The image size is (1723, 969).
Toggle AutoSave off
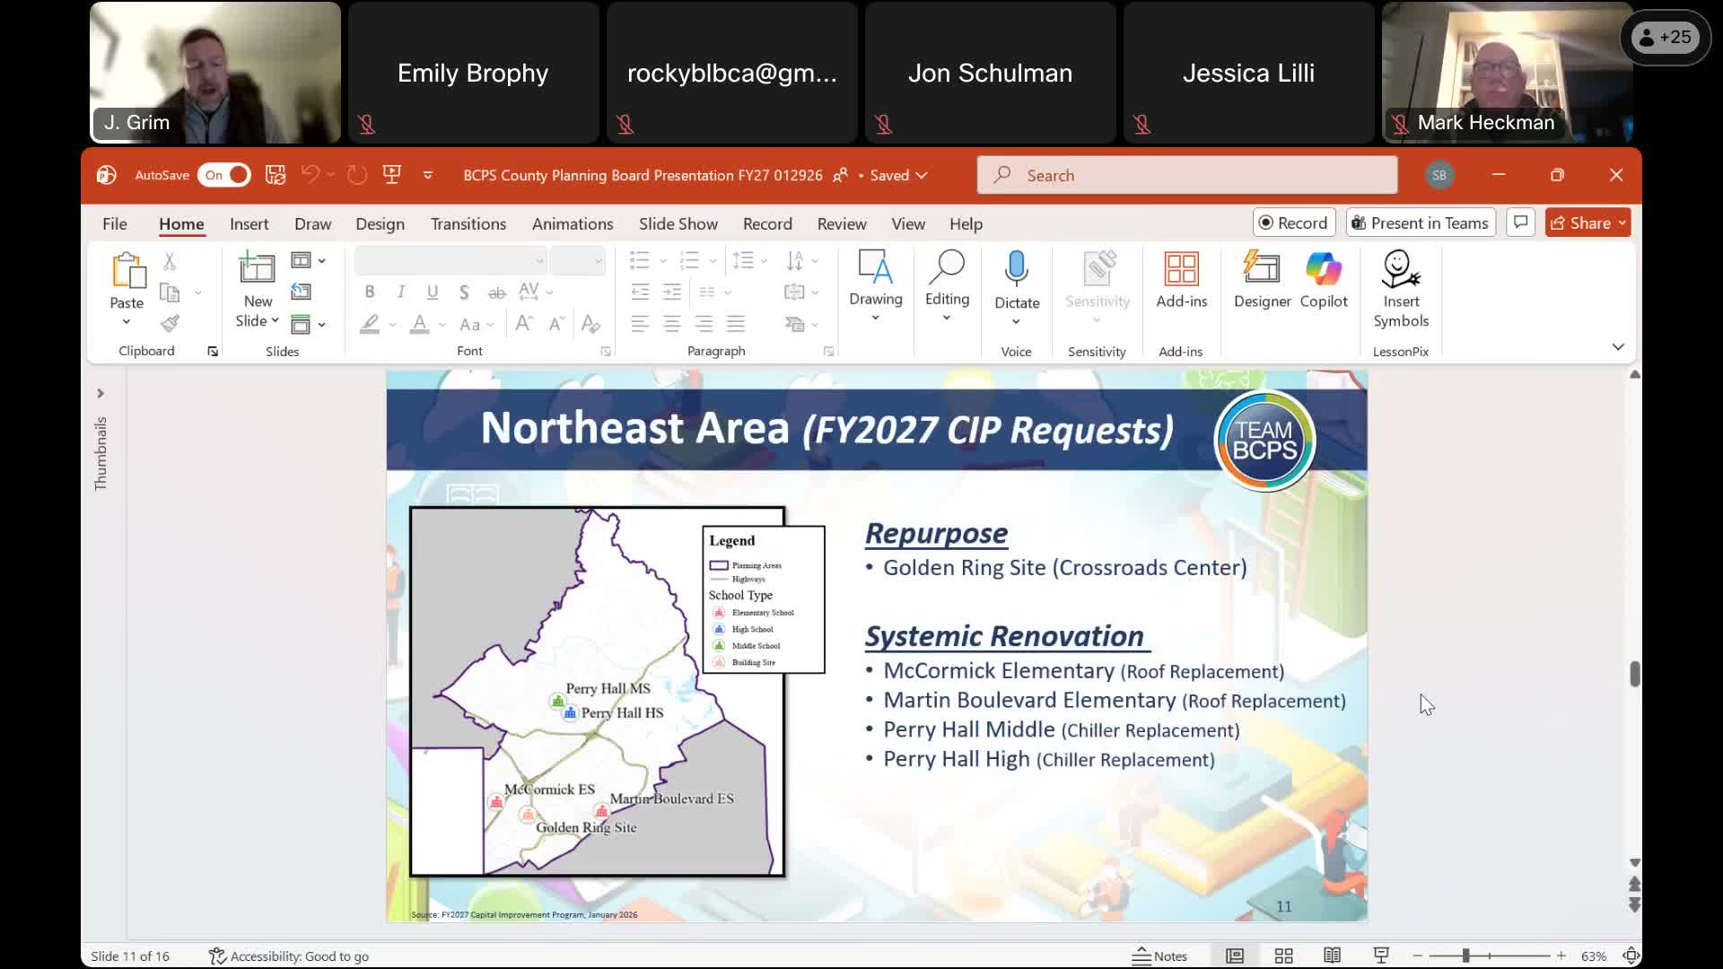(x=223, y=175)
